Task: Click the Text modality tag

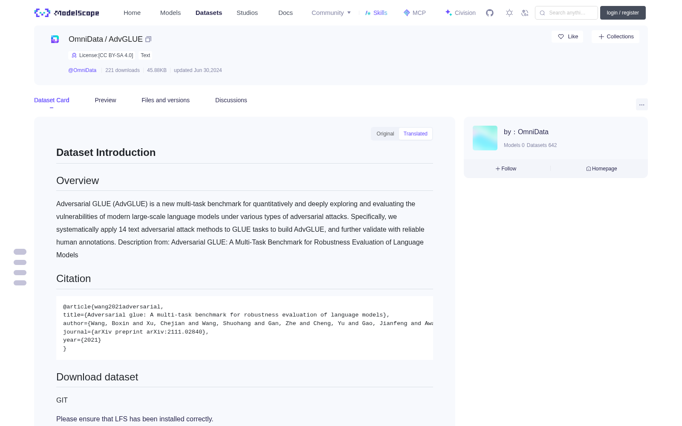Action: coord(145,55)
